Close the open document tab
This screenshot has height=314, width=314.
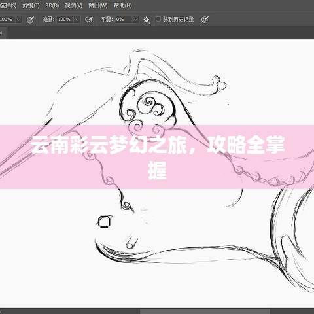click(1, 33)
